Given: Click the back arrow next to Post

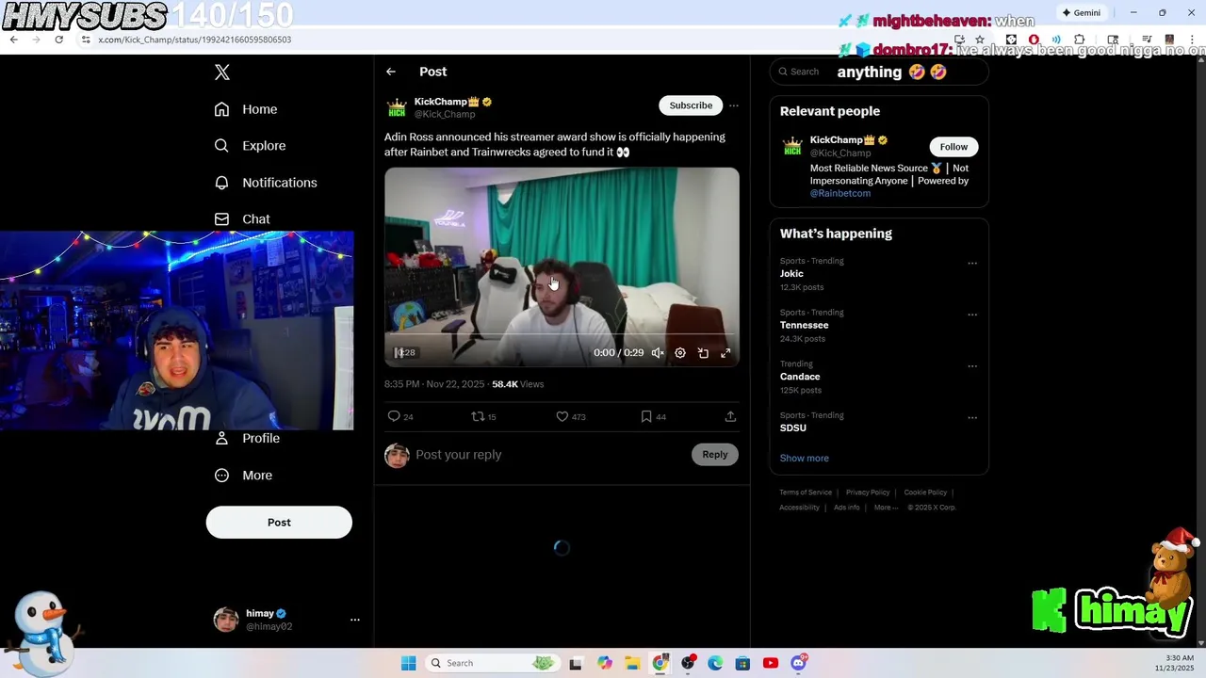Looking at the screenshot, I should [x=391, y=72].
